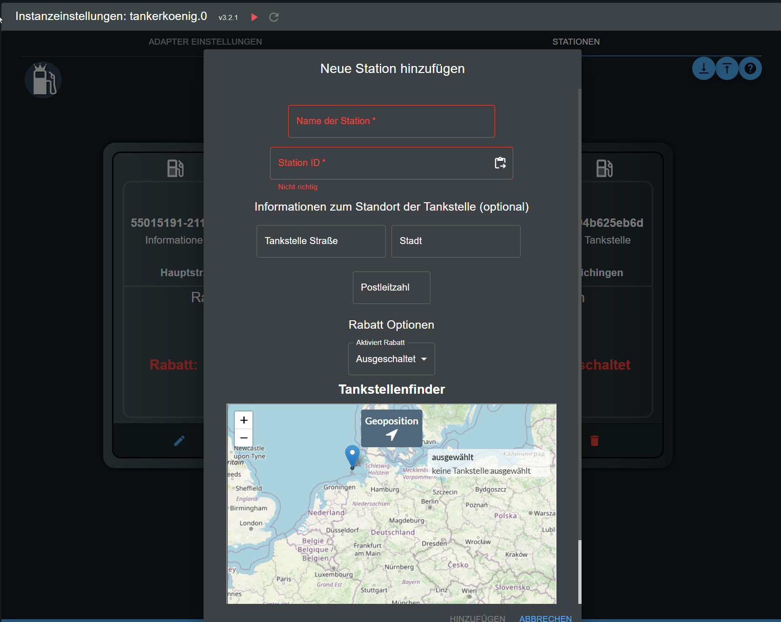
Task: Click the restart instance refresh icon
Action: point(274,17)
